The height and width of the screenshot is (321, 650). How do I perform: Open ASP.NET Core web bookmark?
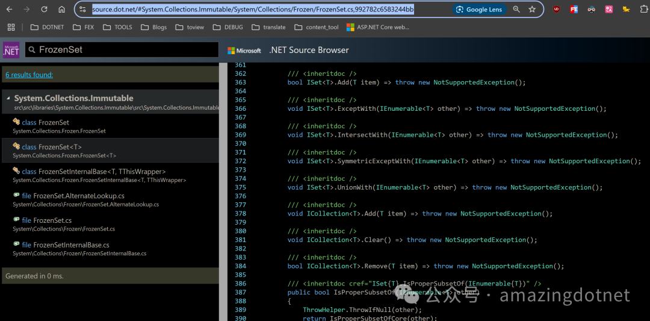377,27
